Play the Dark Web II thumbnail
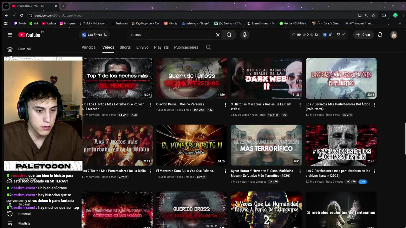This screenshot has width=406, height=228. pyautogui.click(x=266, y=78)
